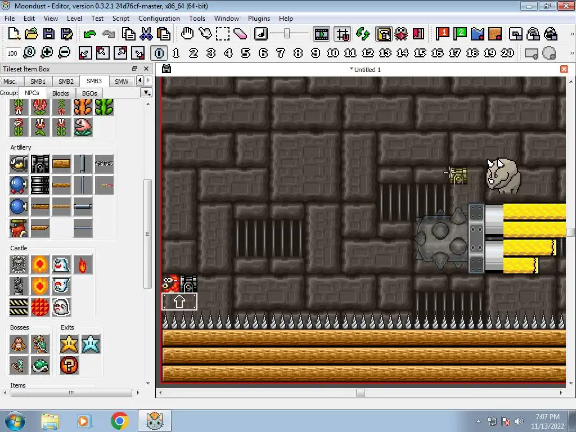The height and width of the screenshot is (432, 576).
Task: Open the Script menu
Action: [120, 19]
